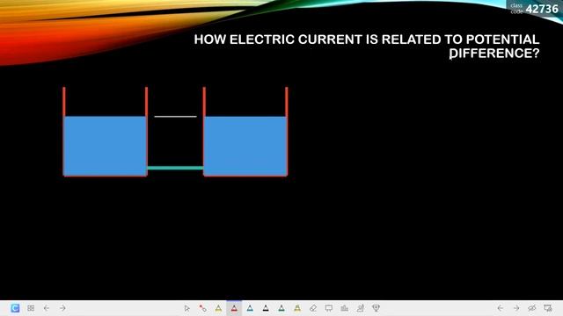This screenshot has width=563, height=316.
Task: Choose the red pen
Action: coord(234,308)
